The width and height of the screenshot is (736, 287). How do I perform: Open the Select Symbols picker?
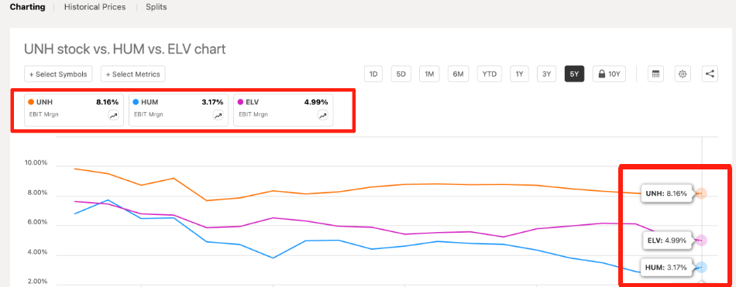[x=58, y=74]
